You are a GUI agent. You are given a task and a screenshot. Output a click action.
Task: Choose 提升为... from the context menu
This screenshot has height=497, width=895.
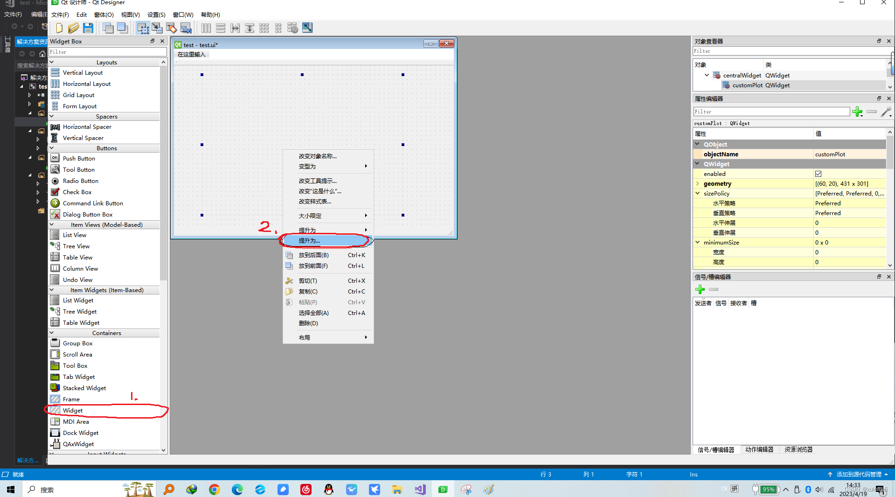(309, 240)
